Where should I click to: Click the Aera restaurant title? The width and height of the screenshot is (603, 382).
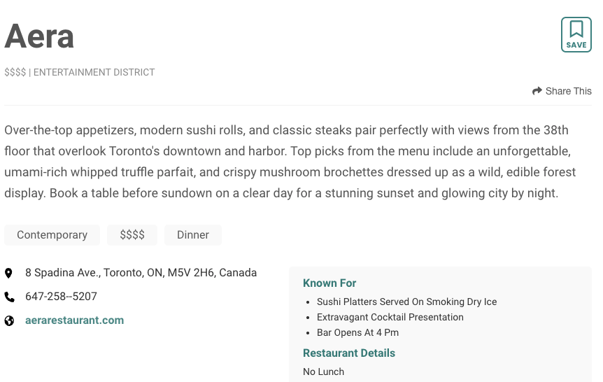pos(39,36)
